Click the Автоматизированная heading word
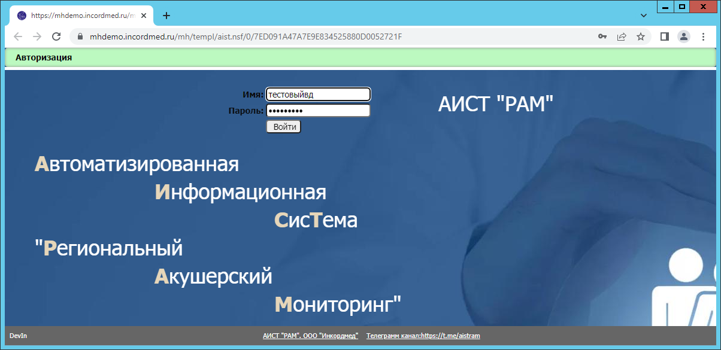 [137, 164]
